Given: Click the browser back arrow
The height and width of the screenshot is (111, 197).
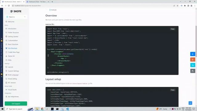Looking at the screenshot, I should click(2, 6).
